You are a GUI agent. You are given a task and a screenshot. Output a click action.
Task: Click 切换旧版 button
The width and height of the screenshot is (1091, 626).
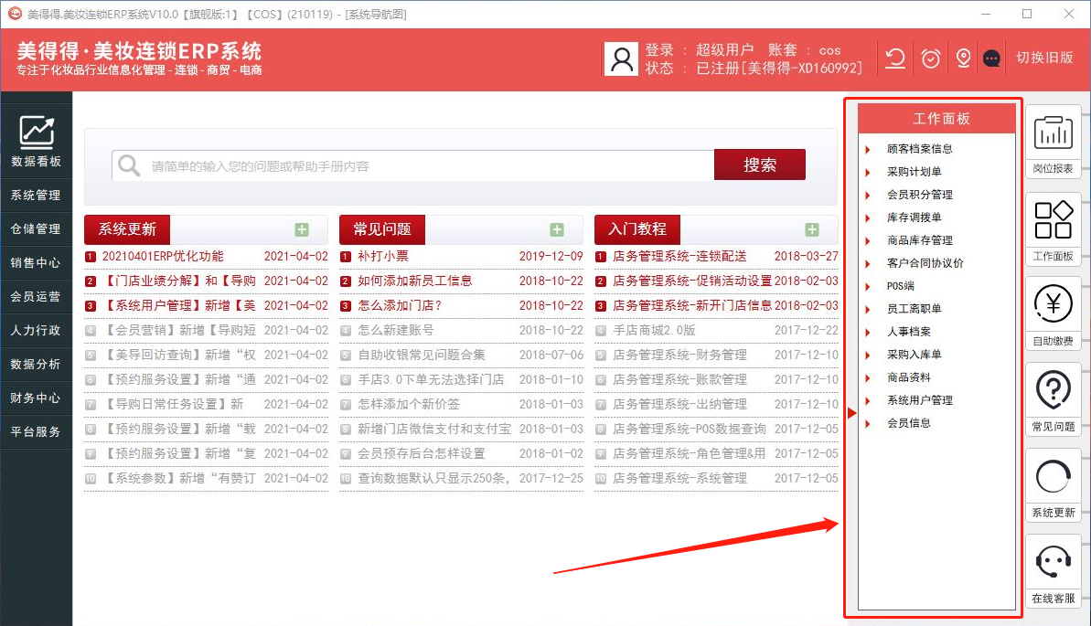tap(1044, 58)
